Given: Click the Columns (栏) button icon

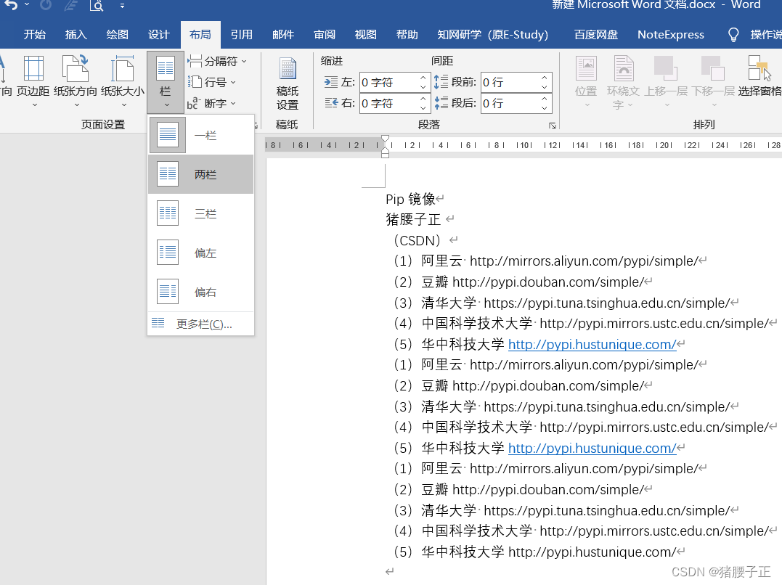Looking at the screenshot, I should (x=165, y=68).
